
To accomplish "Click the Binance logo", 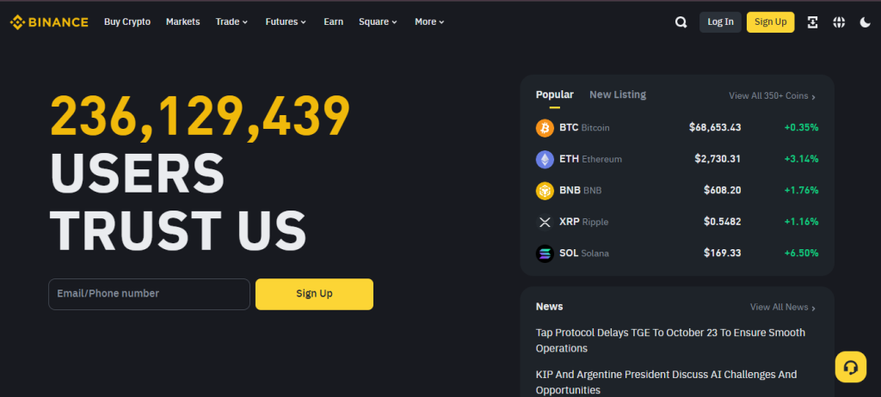I will pos(49,21).
